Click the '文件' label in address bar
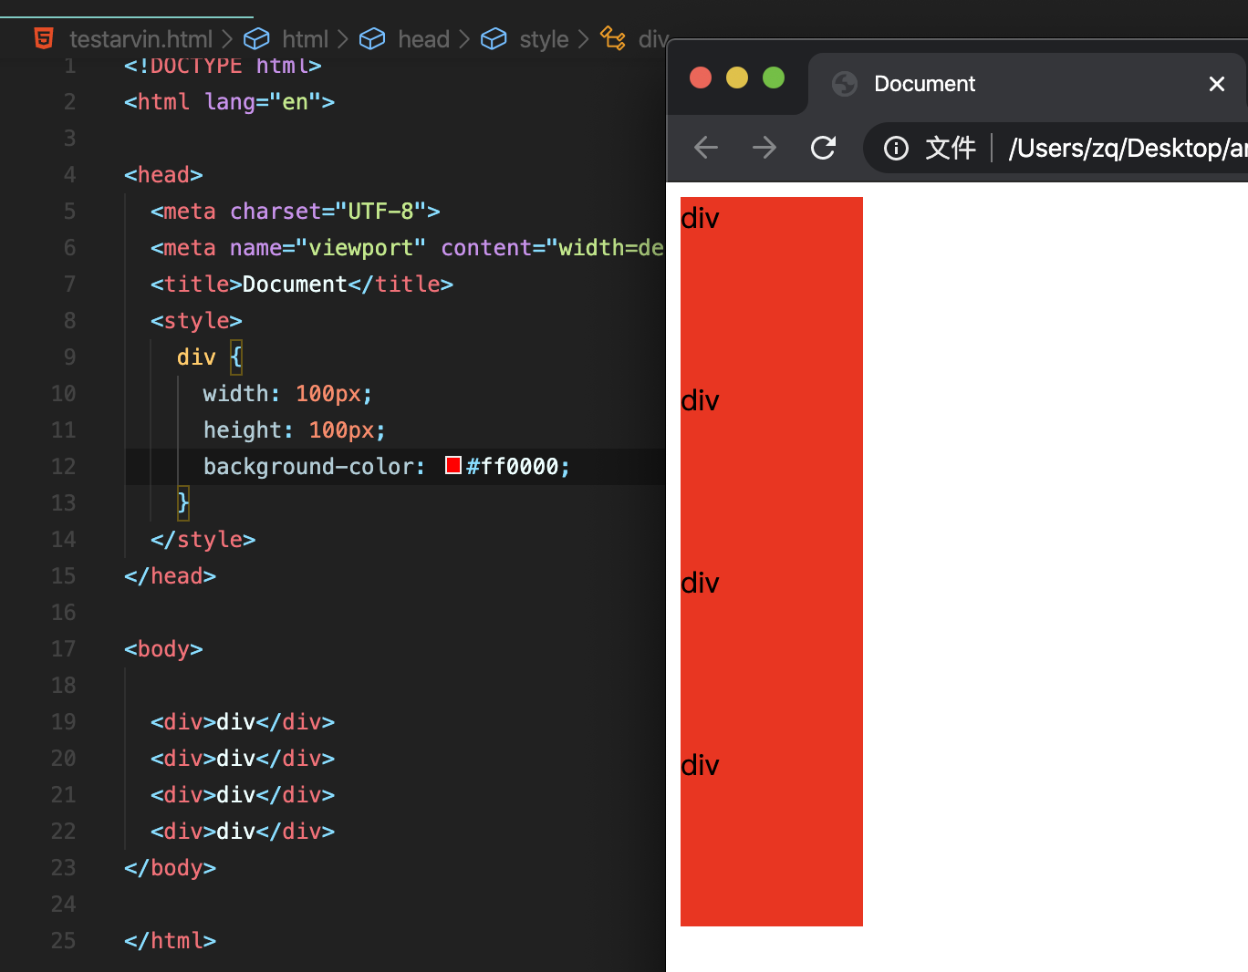1248x972 pixels. pyautogui.click(x=951, y=148)
